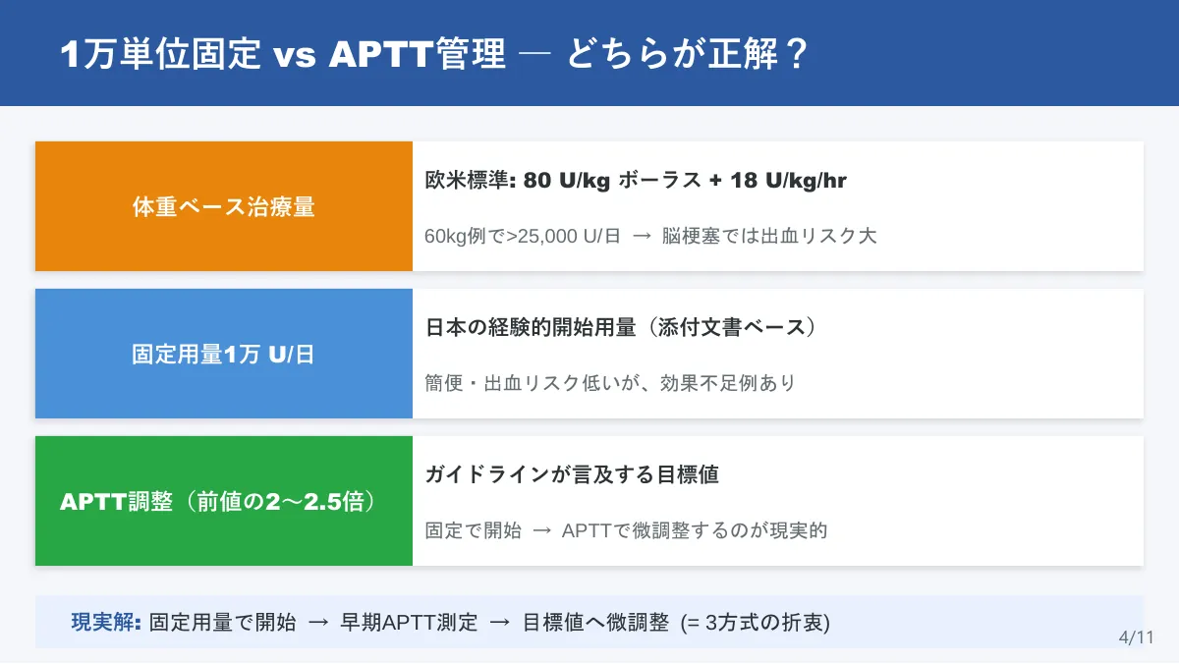Click the (= 3方式の折衷) text

click(756, 623)
